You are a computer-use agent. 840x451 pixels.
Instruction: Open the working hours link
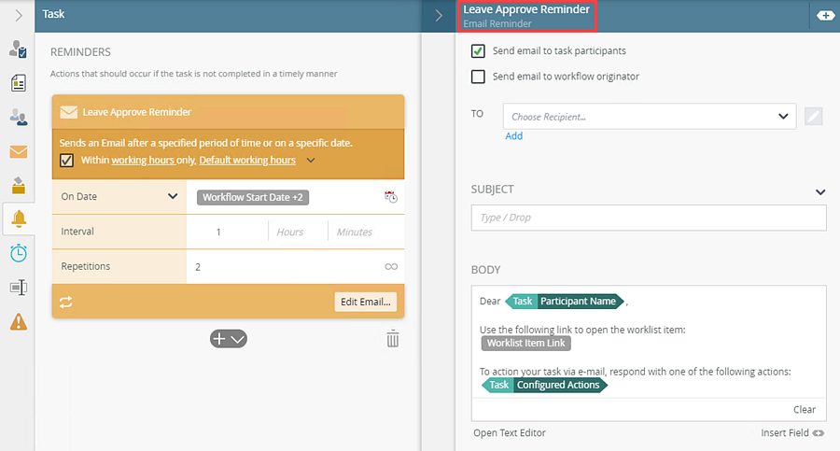pyautogui.click(x=143, y=160)
